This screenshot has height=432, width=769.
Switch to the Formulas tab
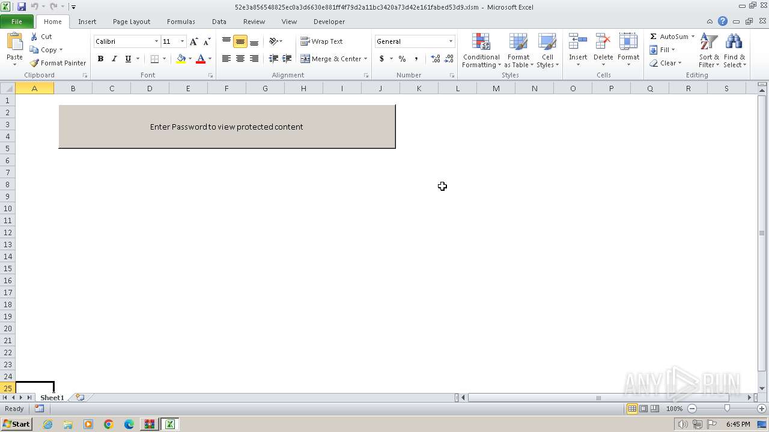(x=181, y=22)
